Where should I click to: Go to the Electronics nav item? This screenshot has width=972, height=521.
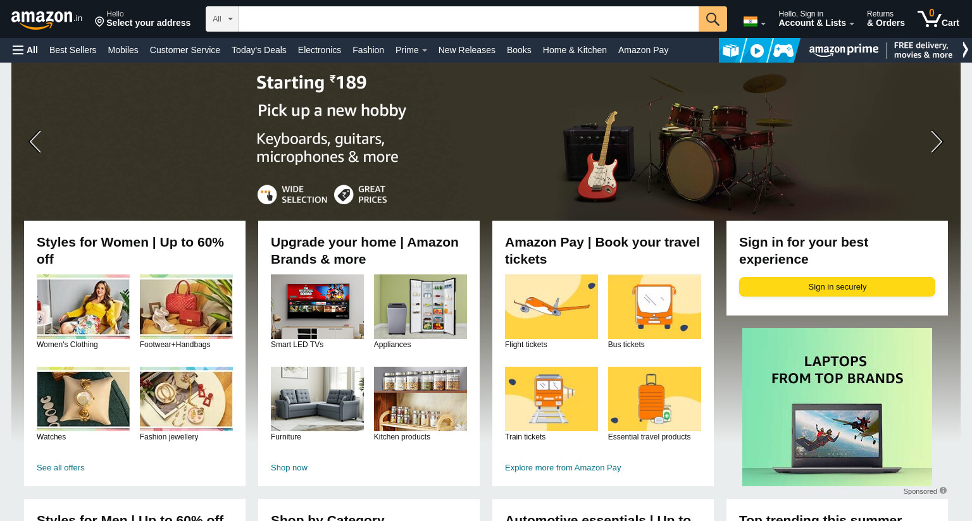(320, 50)
